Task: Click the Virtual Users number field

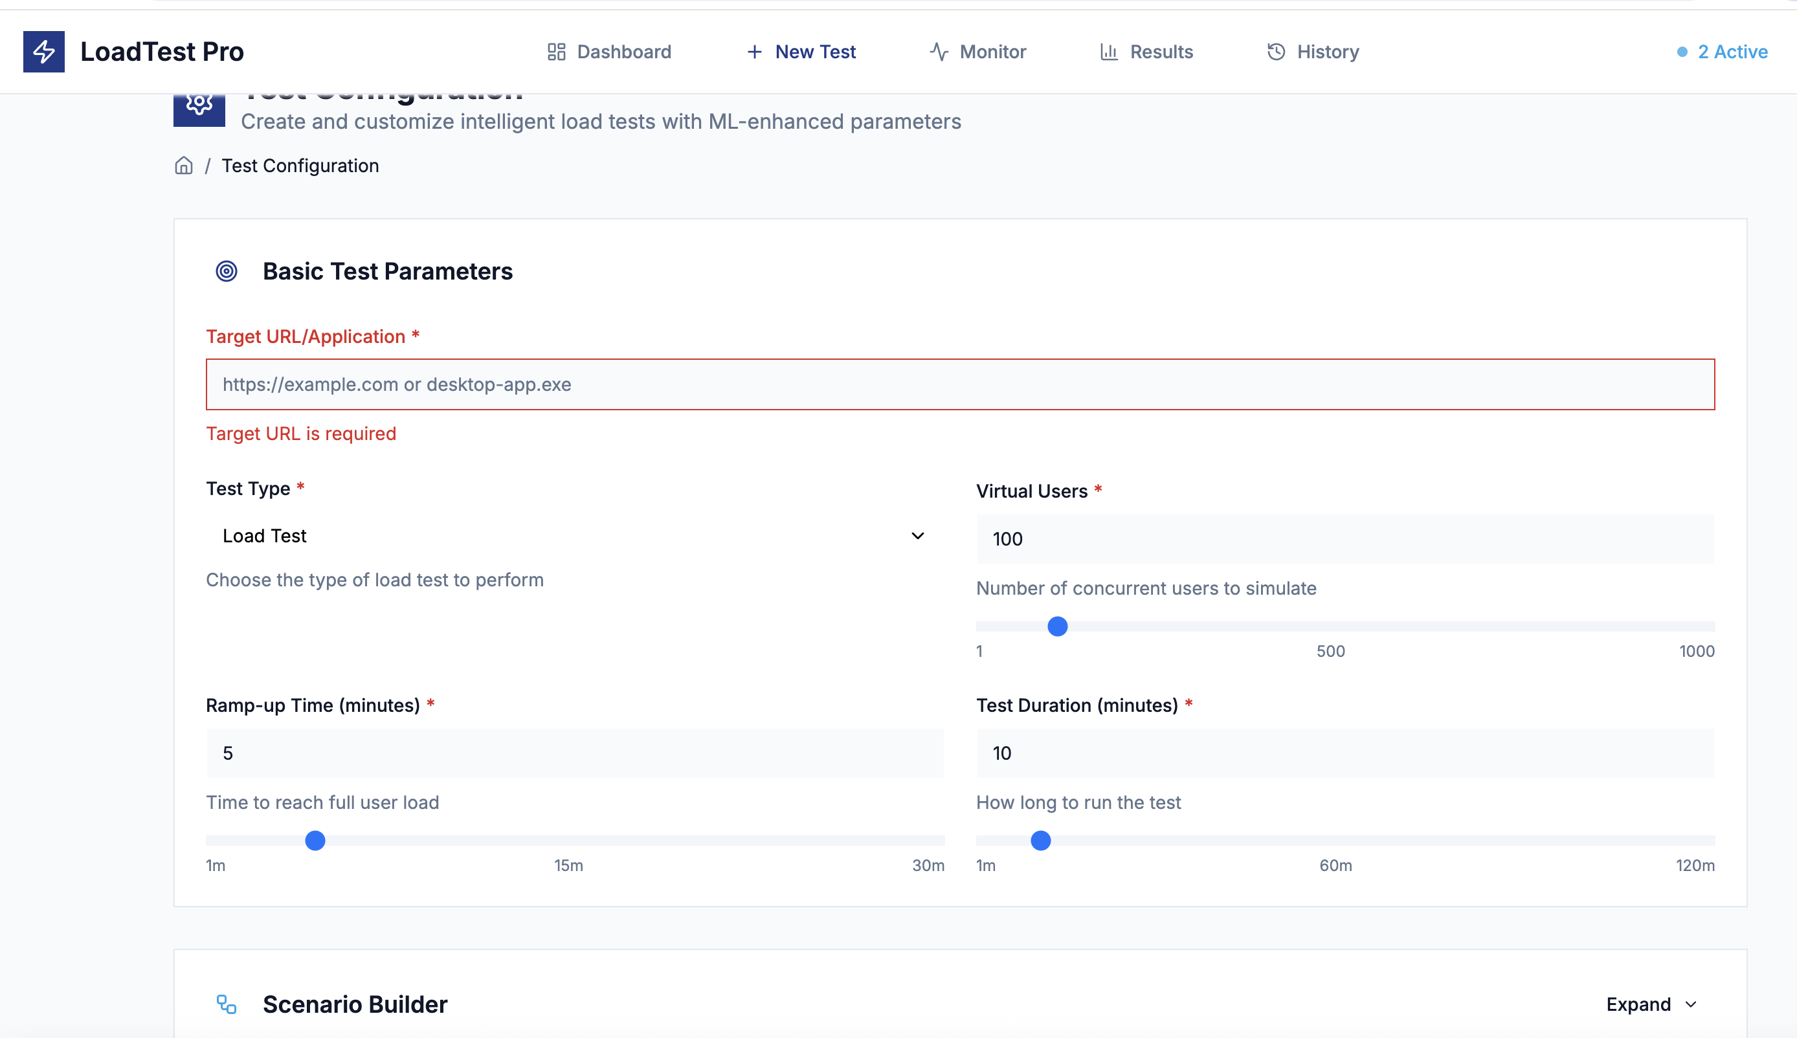Action: pyautogui.click(x=1345, y=539)
